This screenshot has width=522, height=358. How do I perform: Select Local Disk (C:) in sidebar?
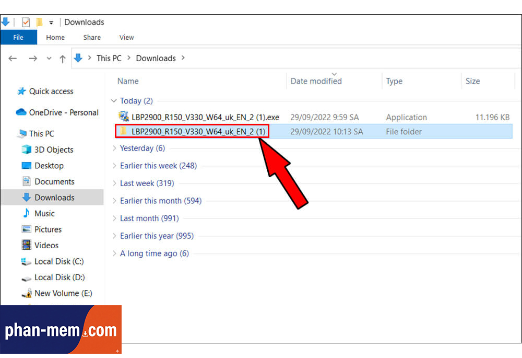click(58, 261)
